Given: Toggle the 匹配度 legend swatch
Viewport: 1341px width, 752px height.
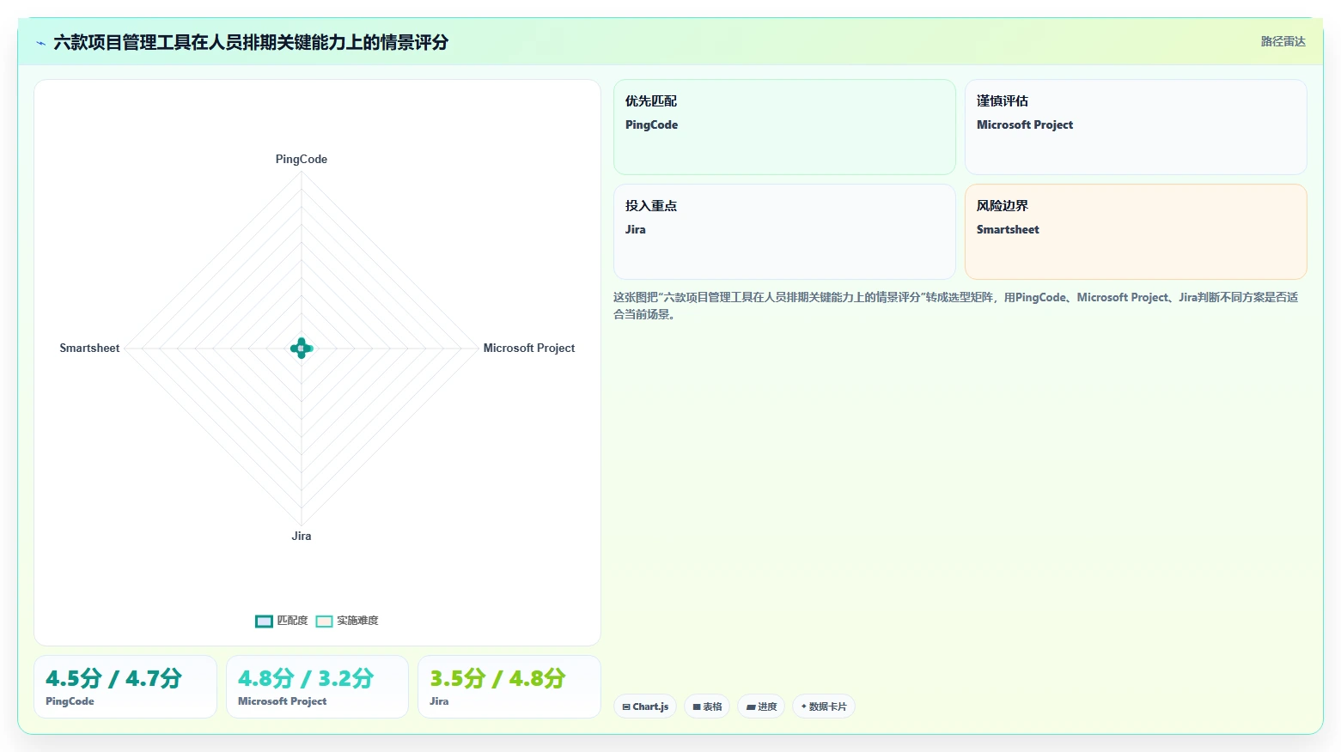Looking at the screenshot, I should [264, 621].
